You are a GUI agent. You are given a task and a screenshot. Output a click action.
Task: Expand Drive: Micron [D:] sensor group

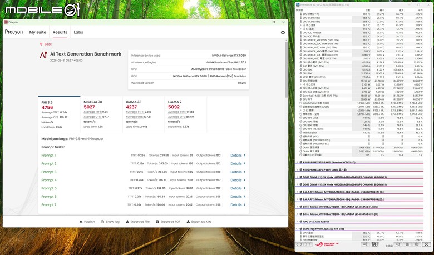click(297, 214)
